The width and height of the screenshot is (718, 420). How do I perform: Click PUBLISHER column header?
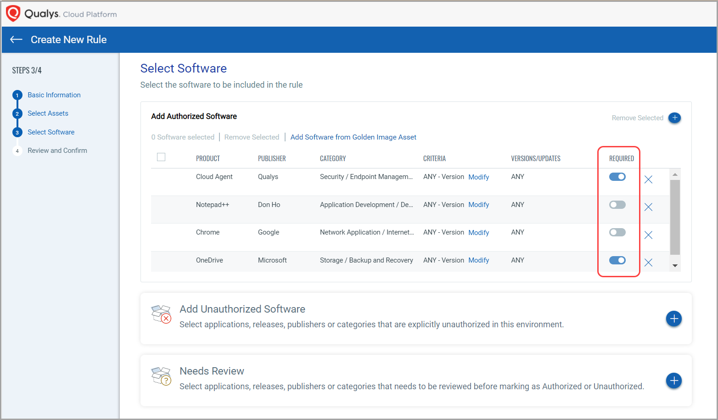[x=272, y=158]
